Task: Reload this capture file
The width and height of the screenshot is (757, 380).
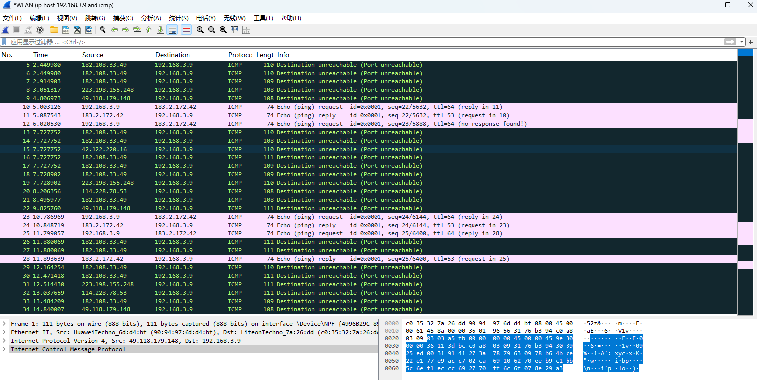Action: tap(88, 30)
